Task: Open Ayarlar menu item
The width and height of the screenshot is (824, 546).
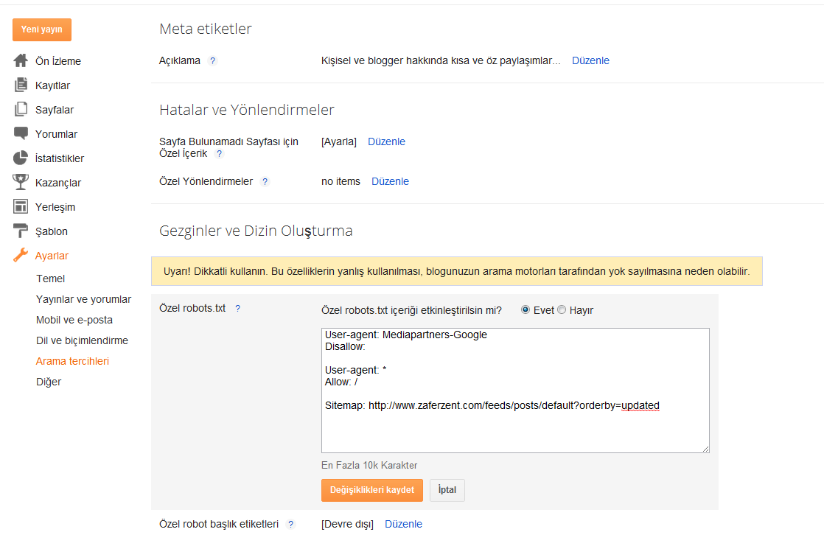Action: tap(52, 256)
